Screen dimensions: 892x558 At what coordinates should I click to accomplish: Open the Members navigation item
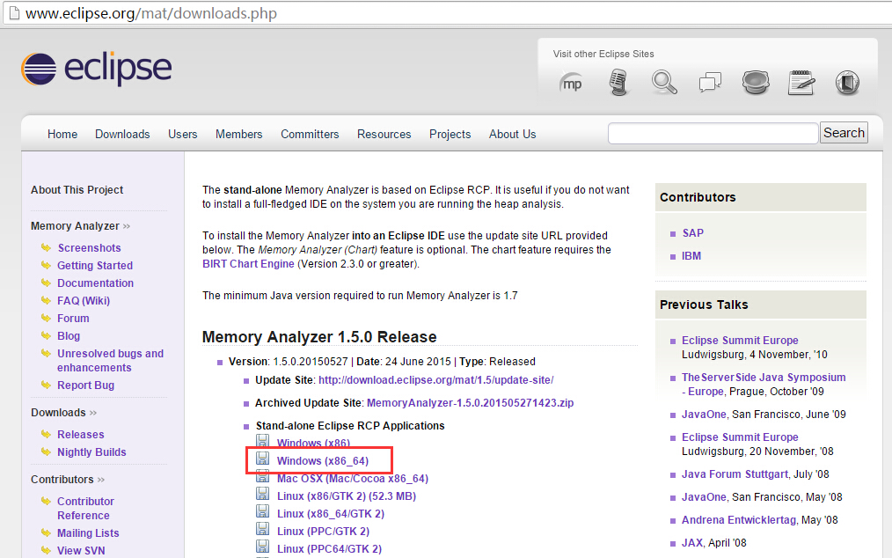[x=239, y=134]
